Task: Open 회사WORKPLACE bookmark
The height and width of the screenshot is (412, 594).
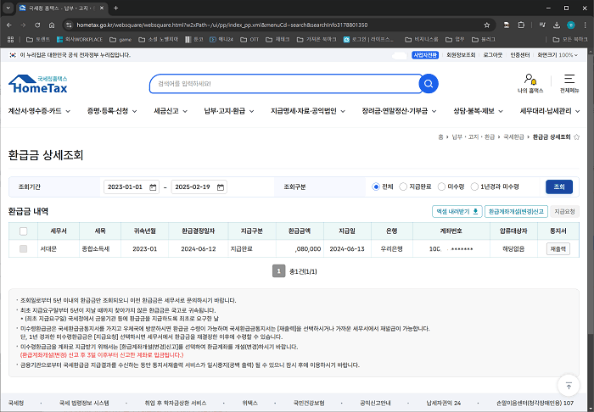Action: pos(80,39)
